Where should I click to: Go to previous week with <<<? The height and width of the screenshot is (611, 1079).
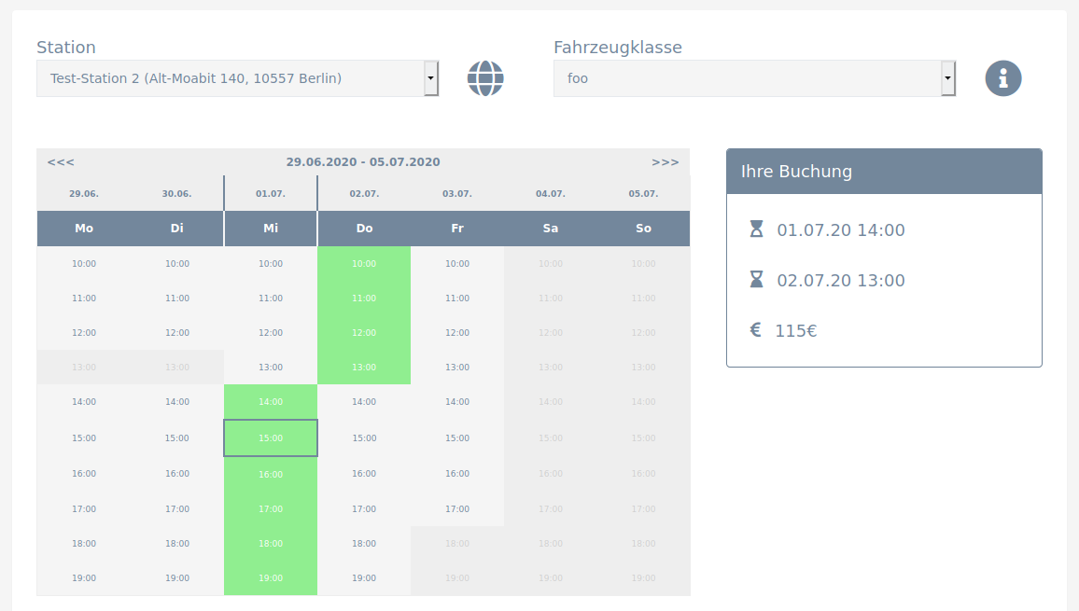click(61, 162)
